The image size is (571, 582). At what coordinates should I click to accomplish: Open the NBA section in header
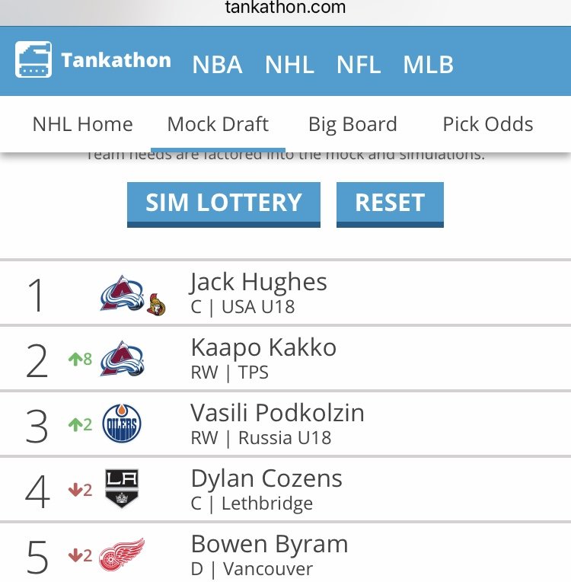[218, 65]
